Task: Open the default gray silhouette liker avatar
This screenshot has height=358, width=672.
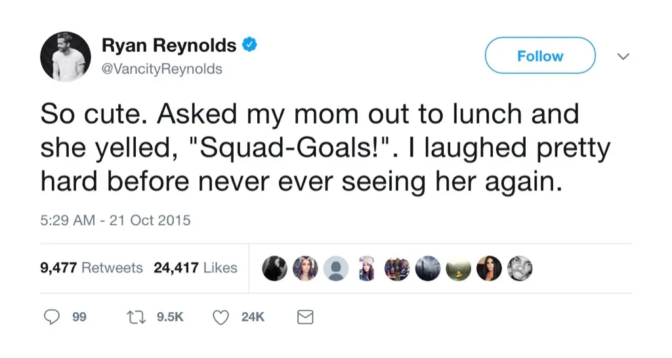Action: (337, 268)
